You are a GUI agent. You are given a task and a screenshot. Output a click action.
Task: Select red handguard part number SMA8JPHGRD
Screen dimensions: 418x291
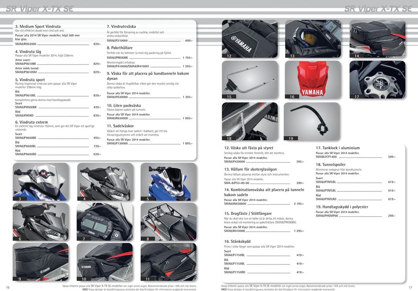click(x=24, y=116)
